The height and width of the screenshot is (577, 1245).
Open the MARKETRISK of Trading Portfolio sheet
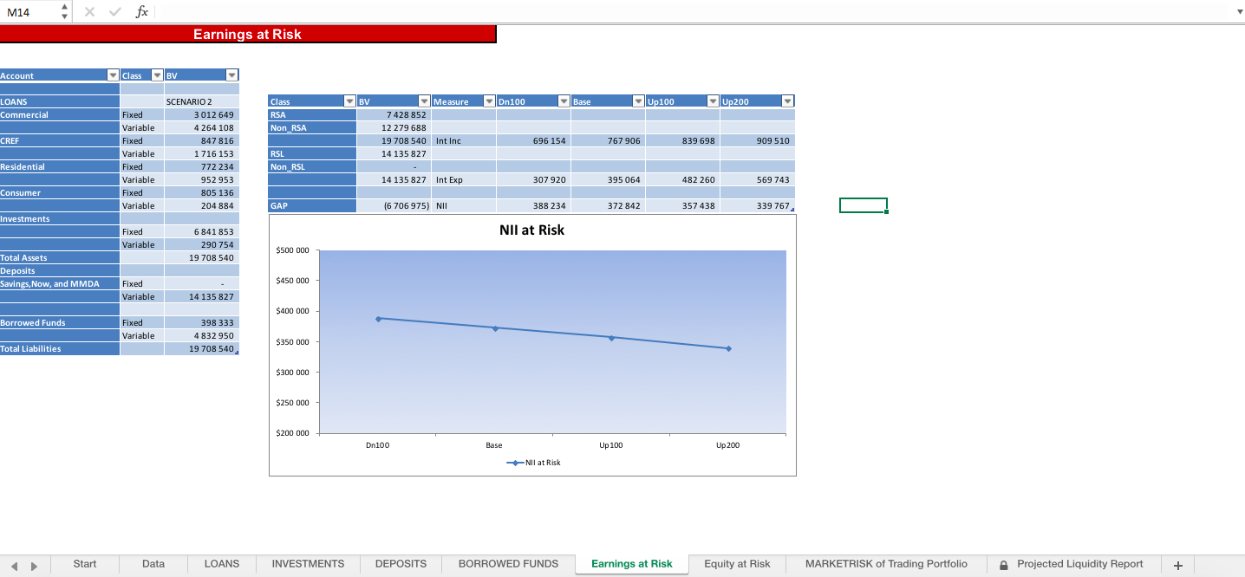tap(885, 563)
